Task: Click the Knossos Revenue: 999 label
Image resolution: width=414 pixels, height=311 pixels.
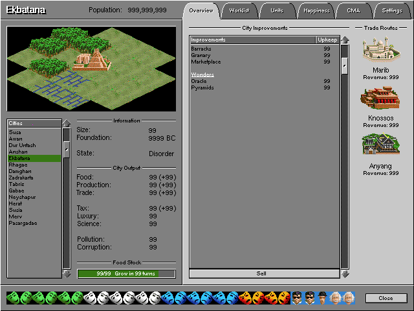Action: pos(381,125)
